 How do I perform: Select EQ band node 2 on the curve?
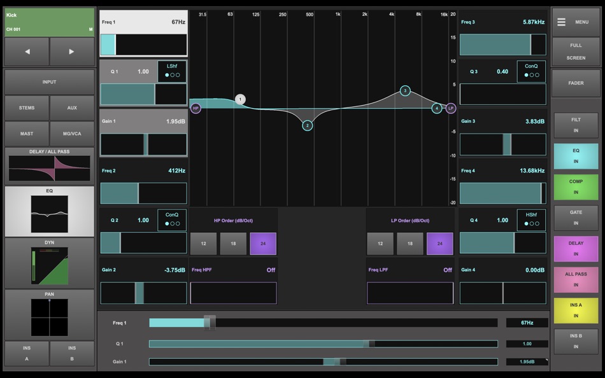coord(306,125)
